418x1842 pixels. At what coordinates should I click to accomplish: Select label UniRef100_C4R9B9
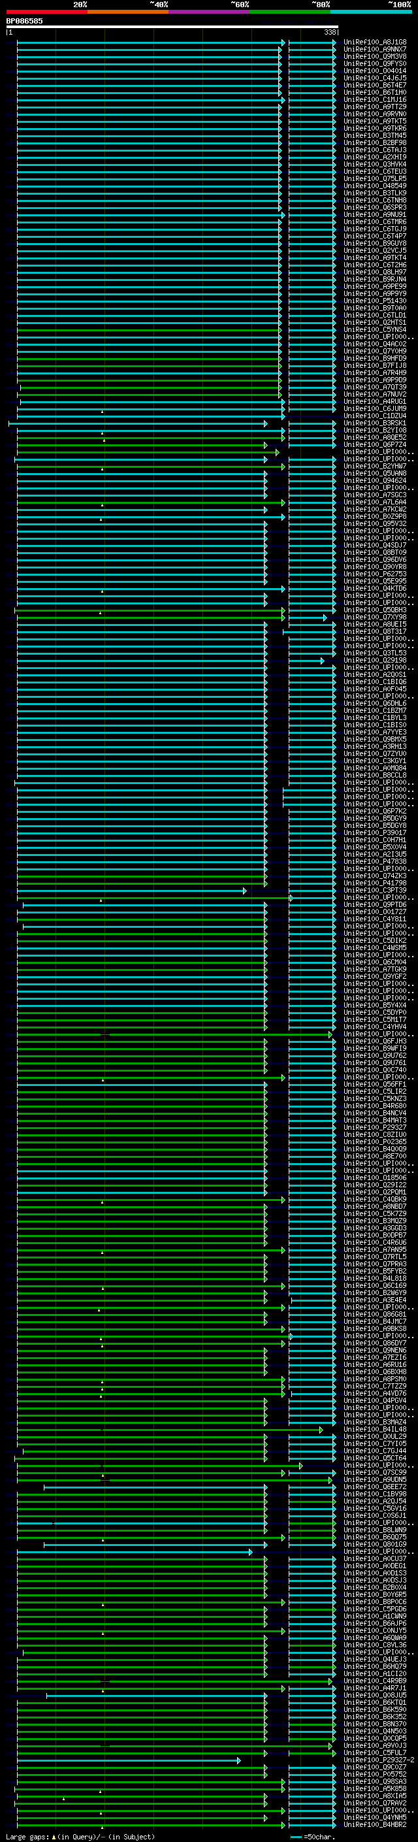(x=374, y=1681)
